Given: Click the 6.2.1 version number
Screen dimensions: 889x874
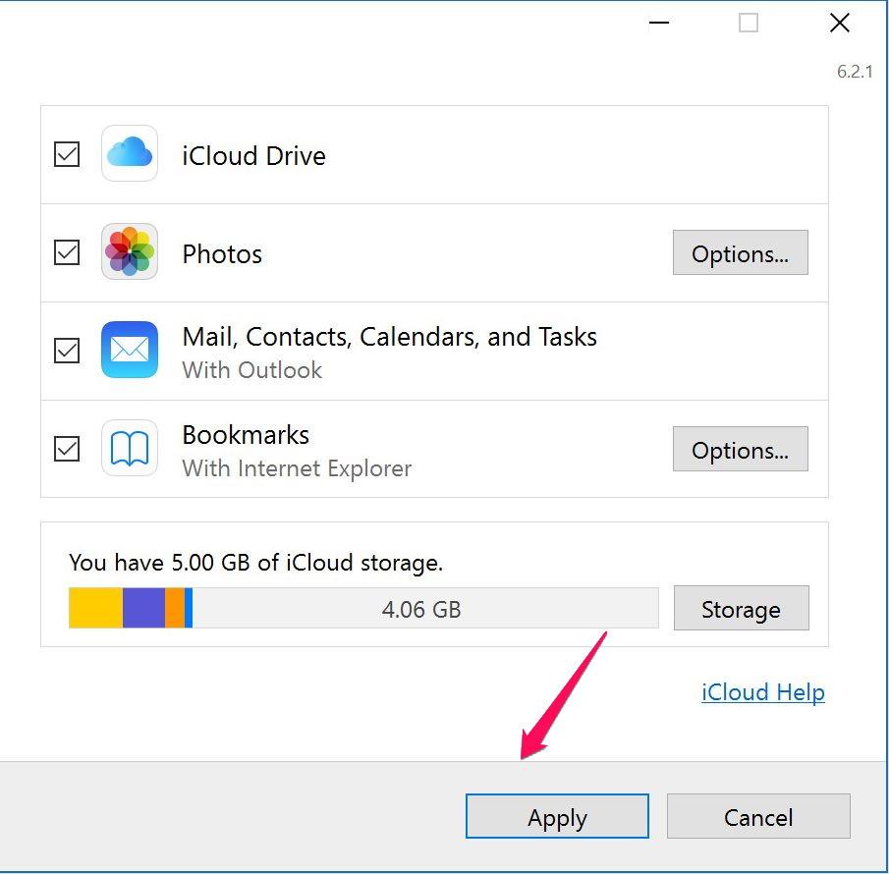Looking at the screenshot, I should (855, 72).
